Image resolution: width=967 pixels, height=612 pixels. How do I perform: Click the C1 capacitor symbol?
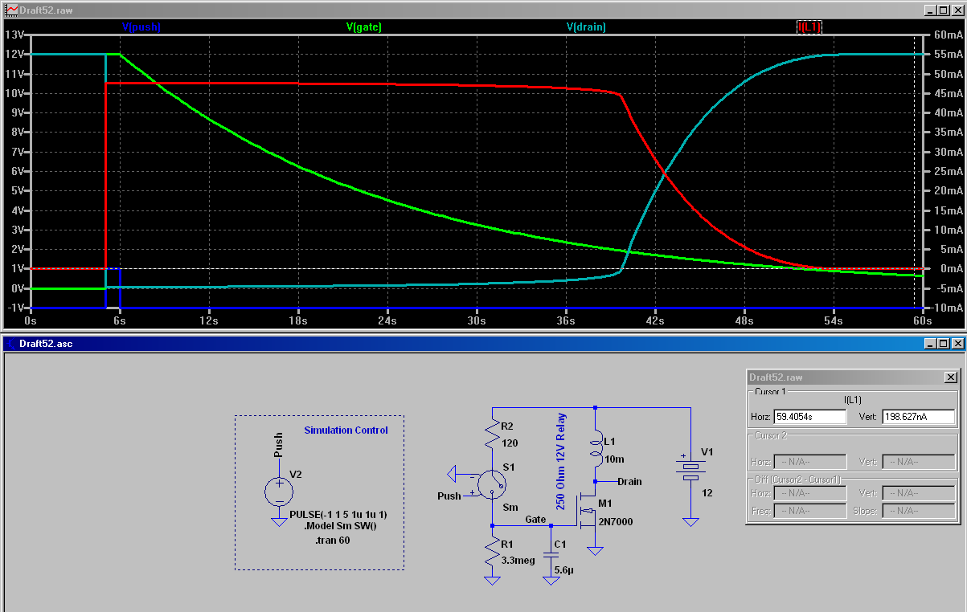(x=551, y=555)
